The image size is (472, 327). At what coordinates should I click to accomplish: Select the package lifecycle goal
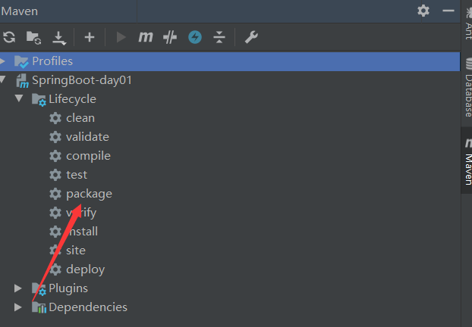[x=89, y=194]
